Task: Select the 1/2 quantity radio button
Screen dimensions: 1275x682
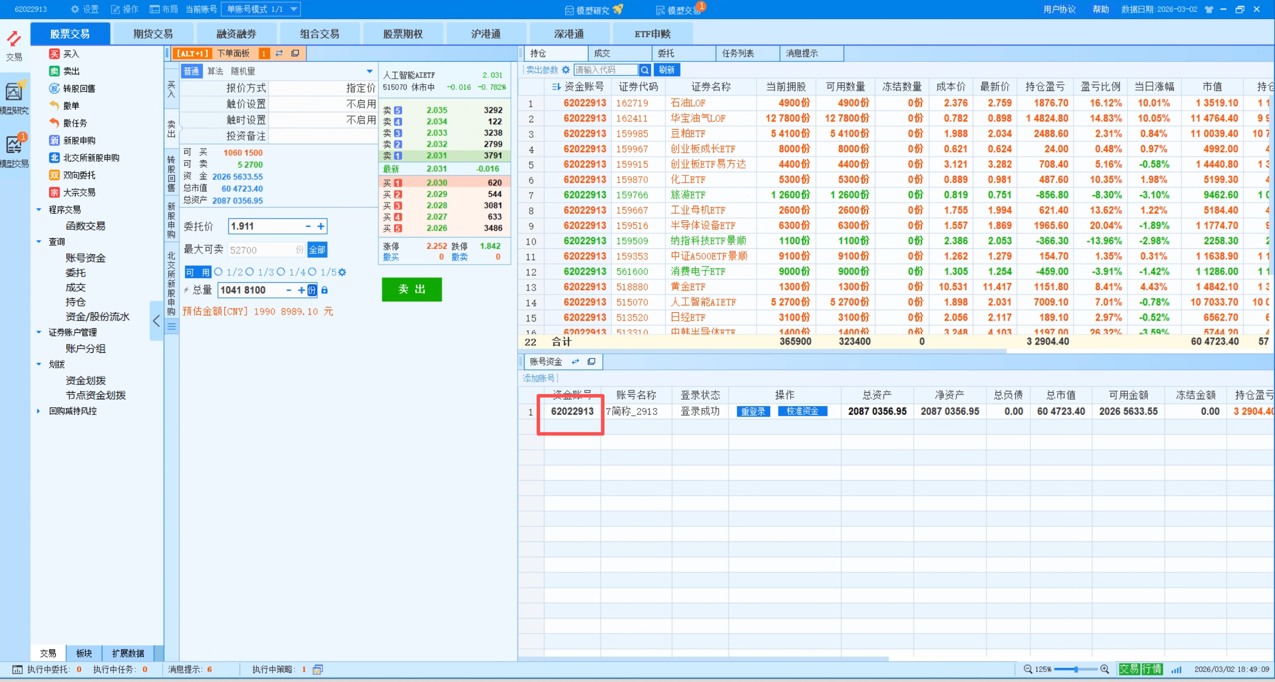Action: coord(218,272)
